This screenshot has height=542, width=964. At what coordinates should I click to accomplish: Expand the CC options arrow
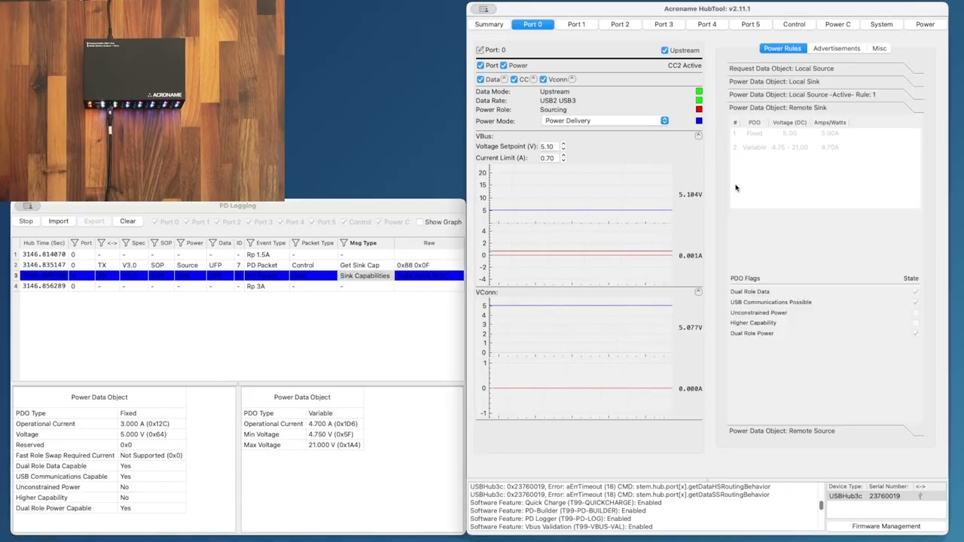click(x=533, y=79)
